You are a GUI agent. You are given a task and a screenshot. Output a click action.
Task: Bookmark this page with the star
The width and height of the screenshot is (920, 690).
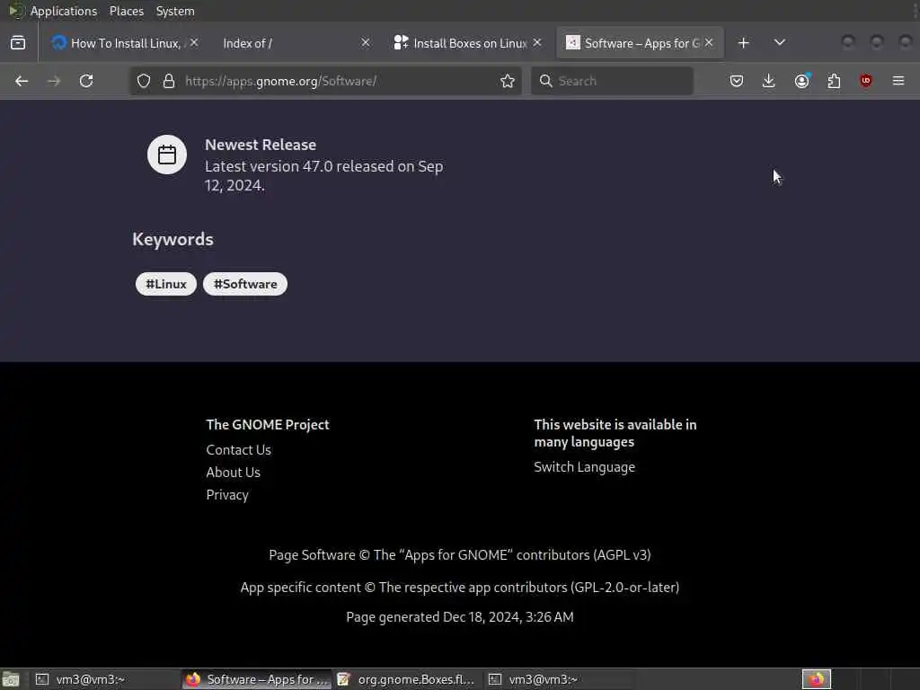(508, 81)
